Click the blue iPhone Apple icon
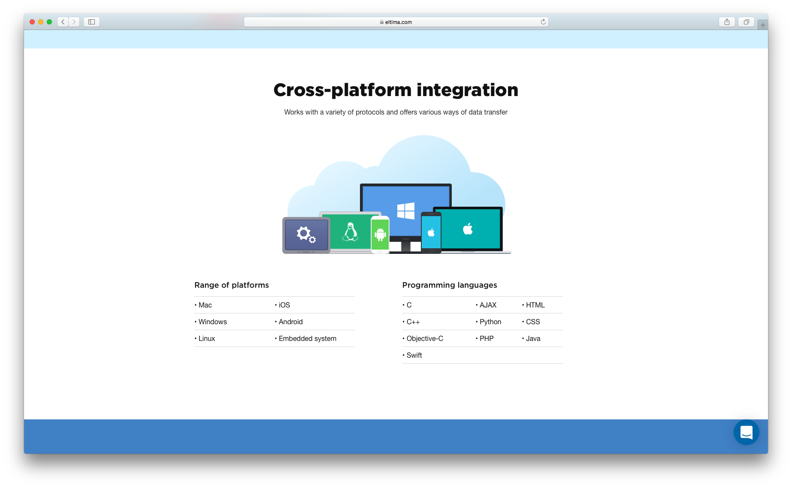Viewport: 792px width, 488px height. [x=431, y=232]
